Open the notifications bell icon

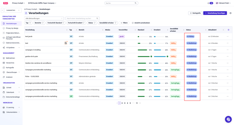[208, 3]
